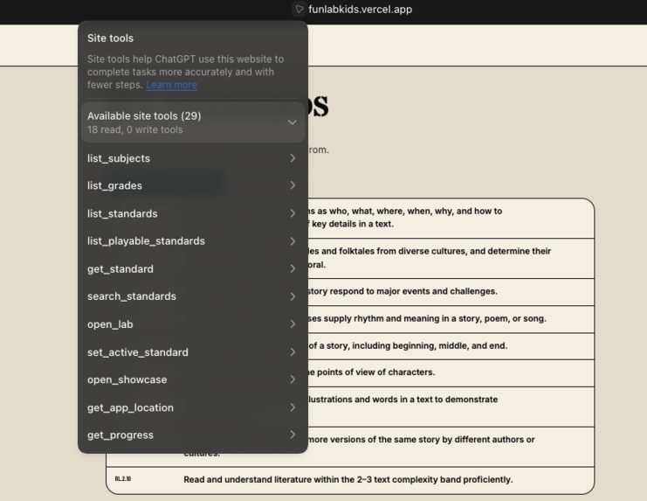Screen dimensions: 647x501
Task: Select the open_showcase tool label
Action: pyautogui.click(x=127, y=379)
